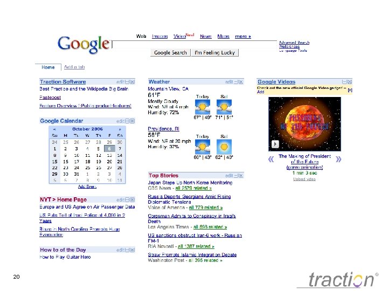The image size is (388, 291).
Task: Close the Top Stories gadget
Action: pyautogui.click(x=241, y=176)
